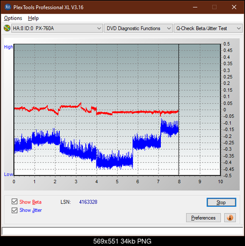Expand the DVD Diagnostic Functions dropdown

click(x=138, y=29)
